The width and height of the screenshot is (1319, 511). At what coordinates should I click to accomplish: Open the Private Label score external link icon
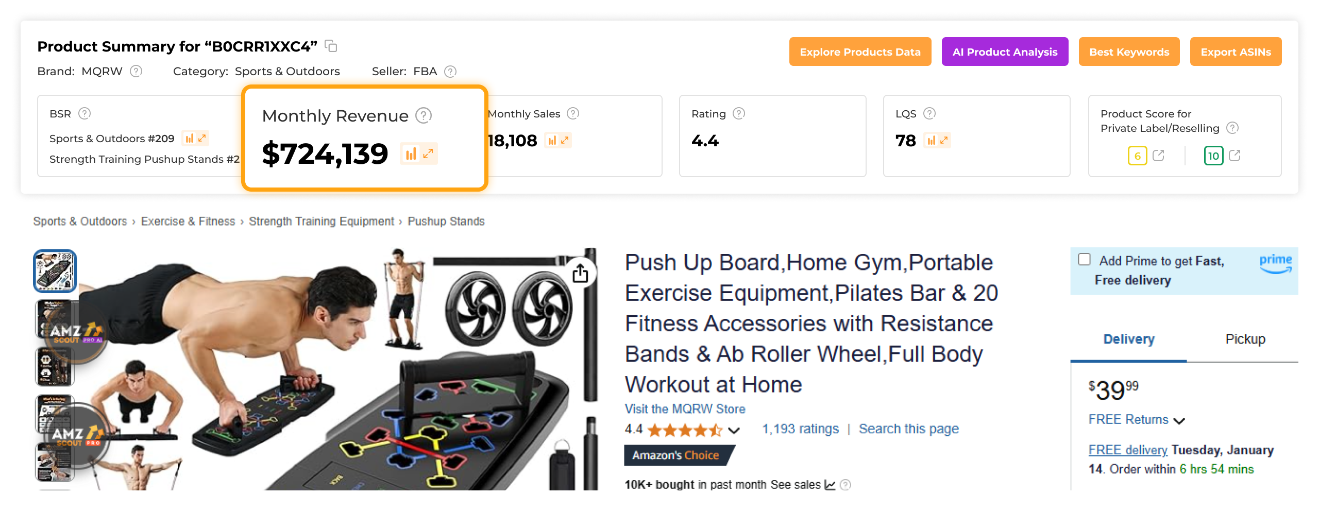[x=1158, y=156]
